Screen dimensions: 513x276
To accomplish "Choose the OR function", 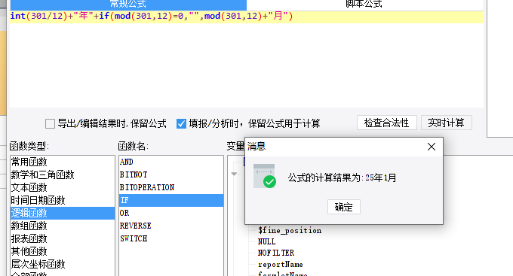I will coord(171,213).
